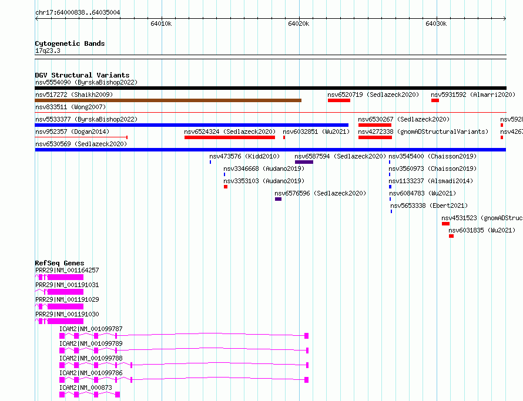Click the nsv5554090 (ByrskaBishop2022) label
The width and height of the screenshot is (523, 401).
86,82
